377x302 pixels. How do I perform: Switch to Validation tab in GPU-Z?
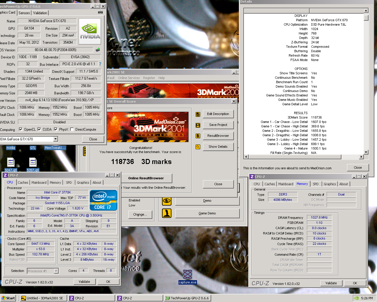pos(40,13)
